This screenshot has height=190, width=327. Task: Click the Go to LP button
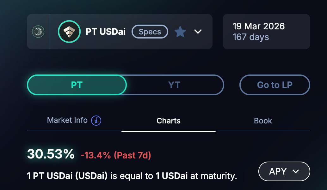(x=275, y=85)
